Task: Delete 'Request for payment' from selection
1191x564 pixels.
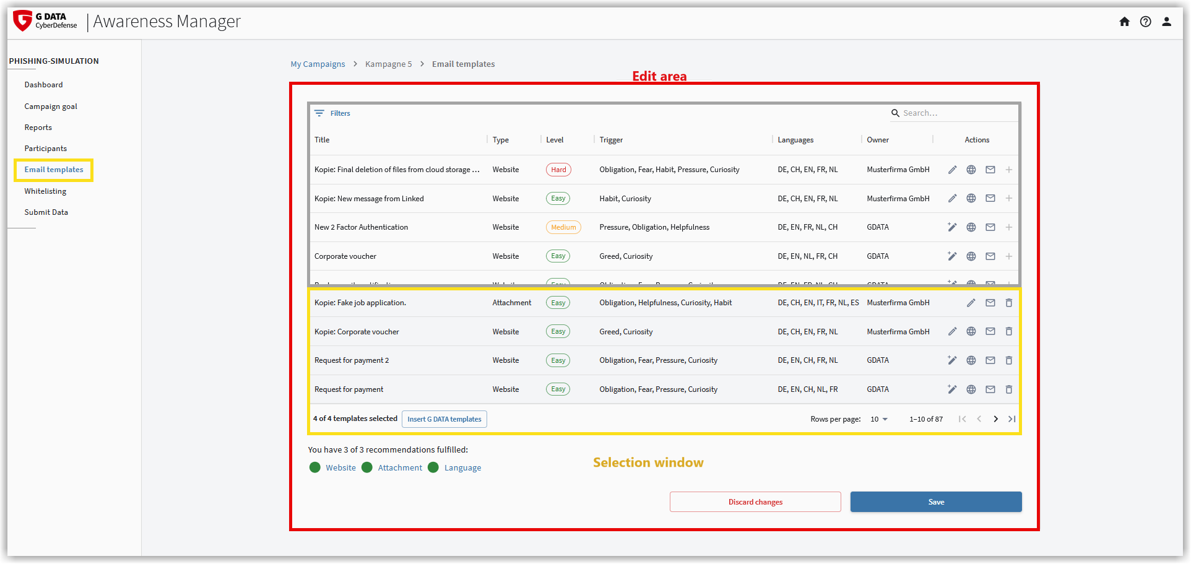Action: [1009, 389]
